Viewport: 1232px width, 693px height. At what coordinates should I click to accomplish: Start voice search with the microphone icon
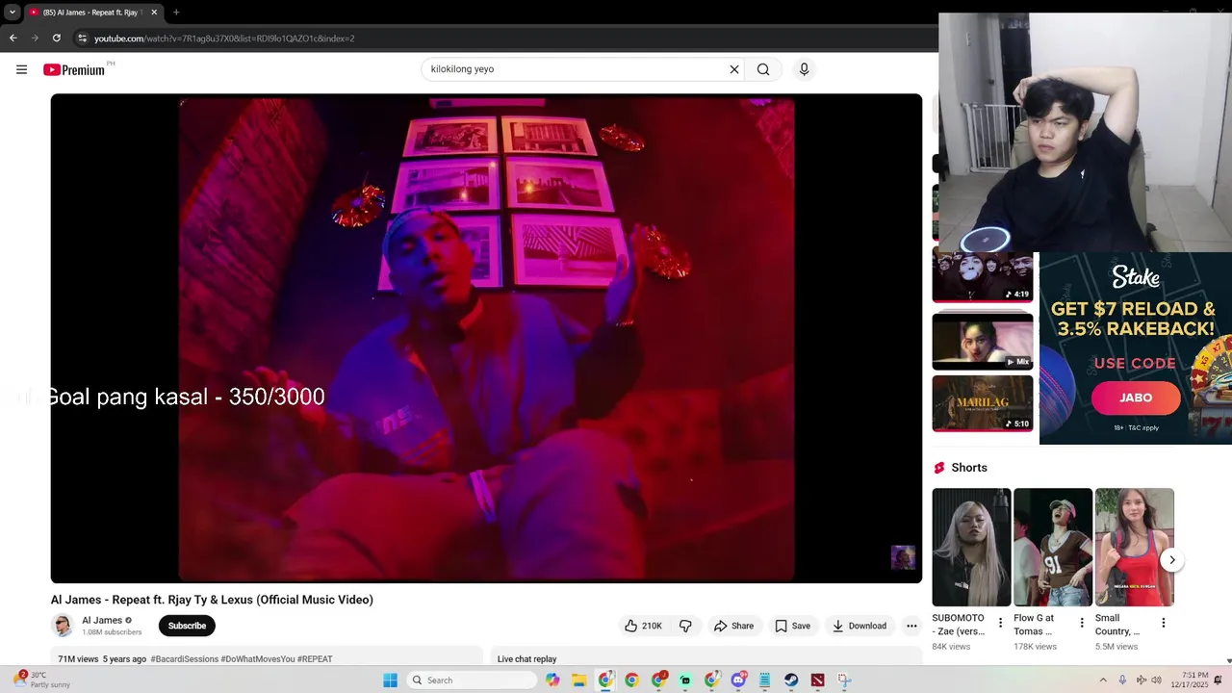[804, 69]
